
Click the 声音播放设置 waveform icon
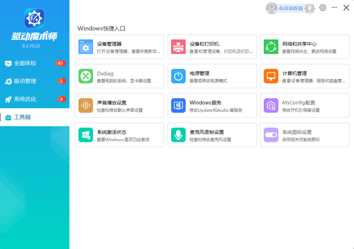coord(86,105)
